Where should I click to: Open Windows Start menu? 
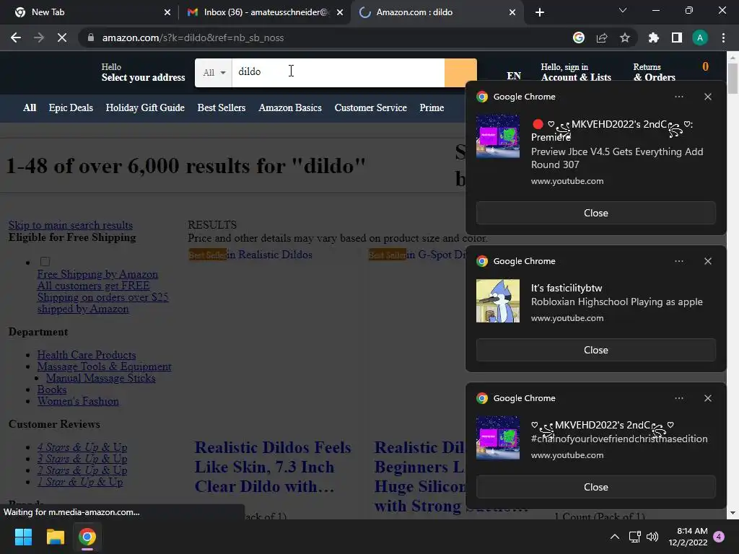click(23, 537)
